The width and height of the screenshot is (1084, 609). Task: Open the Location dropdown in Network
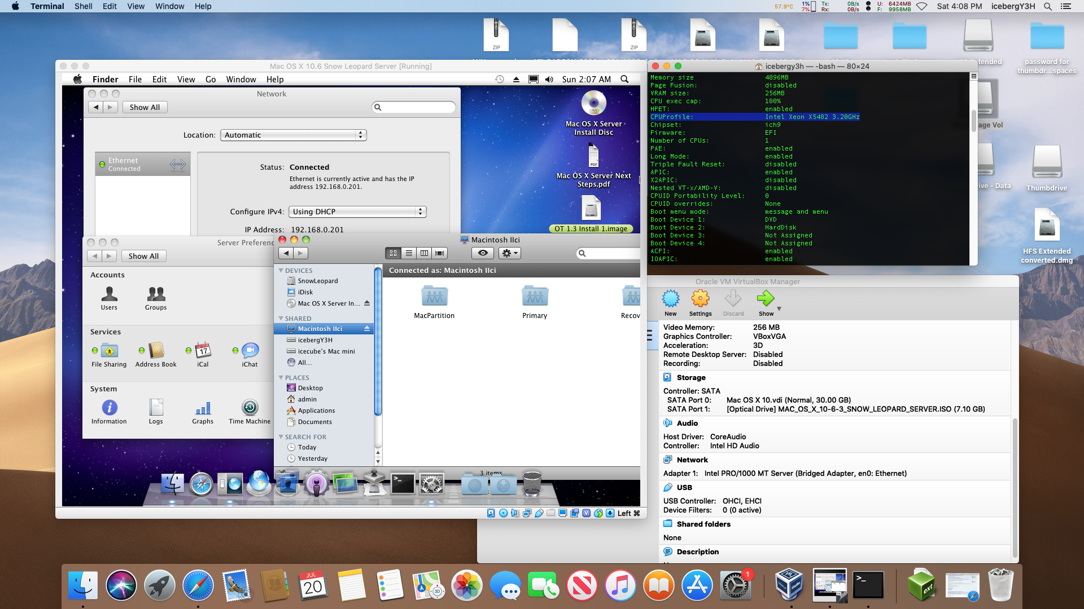[293, 135]
